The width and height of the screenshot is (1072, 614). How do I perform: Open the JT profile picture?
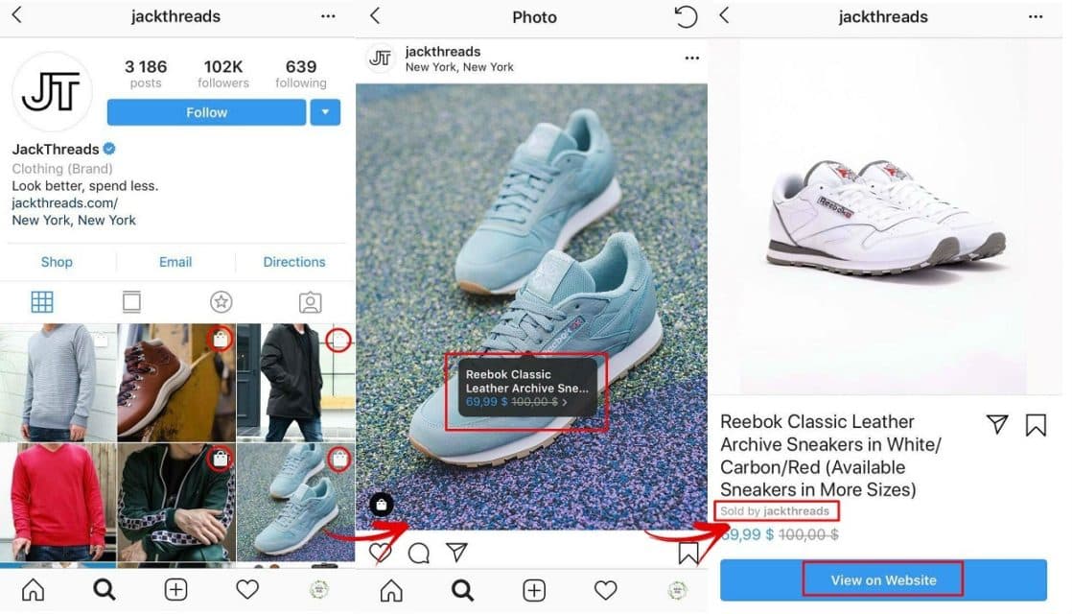[x=52, y=92]
